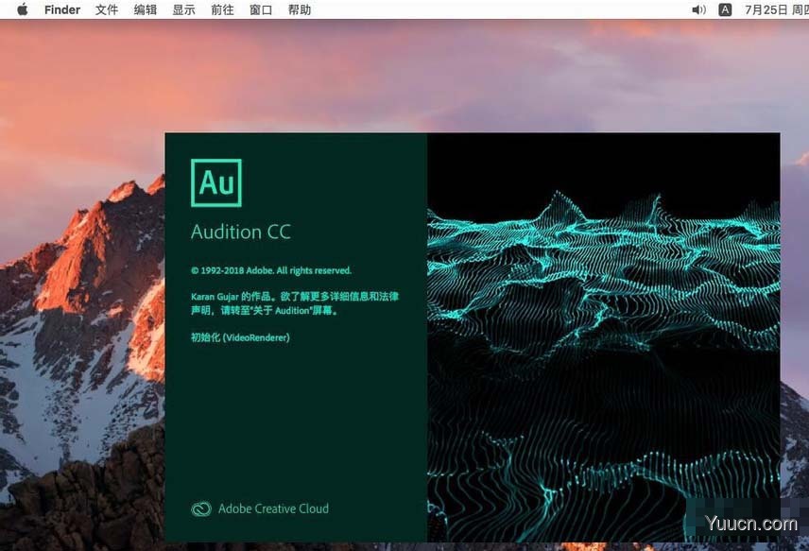This screenshot has height=551, width=809.
Task: Click the mountain desktop wallpaper
Action: point(76,284)
